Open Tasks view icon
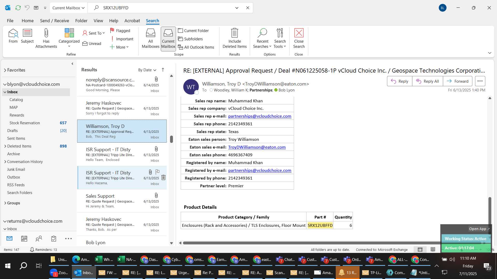 pyautogui.click(x=54, y=239)
